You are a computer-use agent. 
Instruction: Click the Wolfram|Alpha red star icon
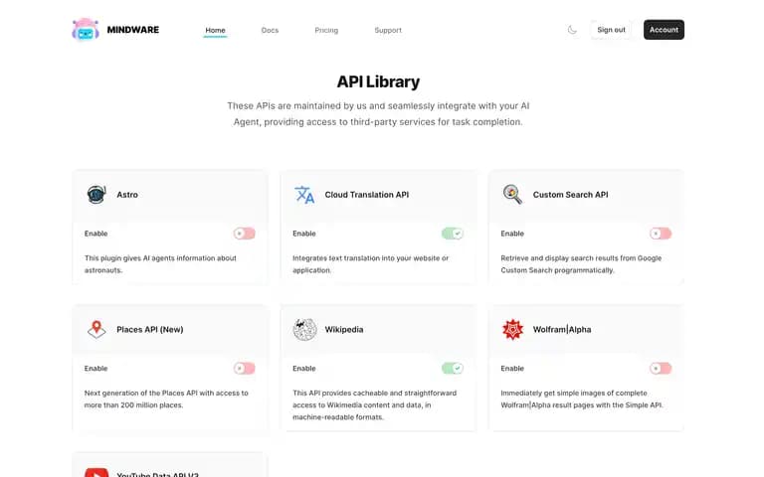pyautogui.click(x=512, y=329)
